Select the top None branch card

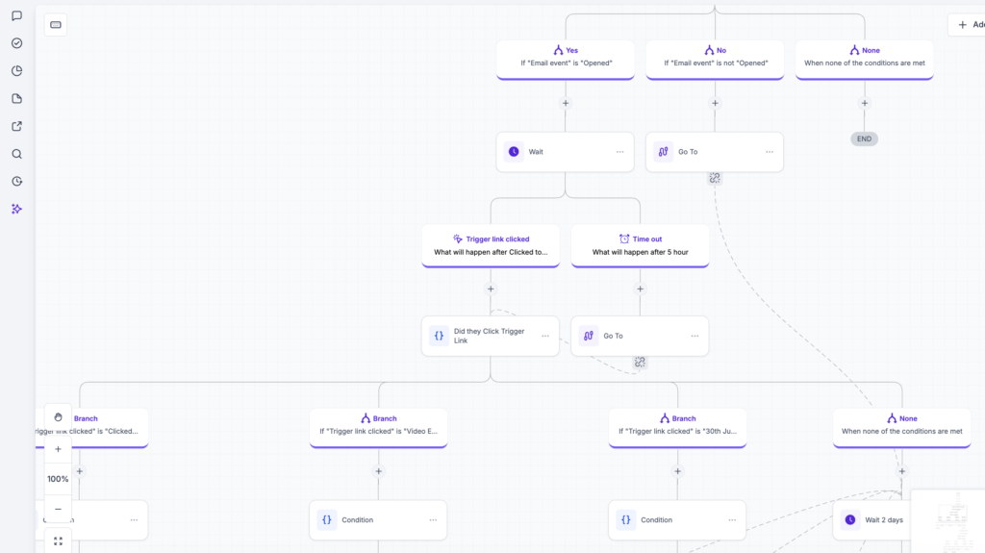[x=865, y=60]
